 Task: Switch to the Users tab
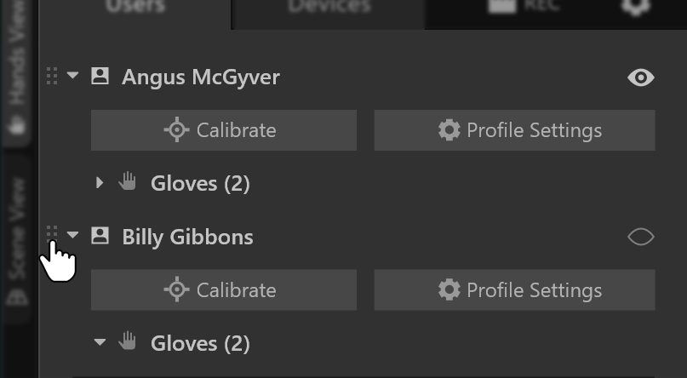tap(135, 7)
